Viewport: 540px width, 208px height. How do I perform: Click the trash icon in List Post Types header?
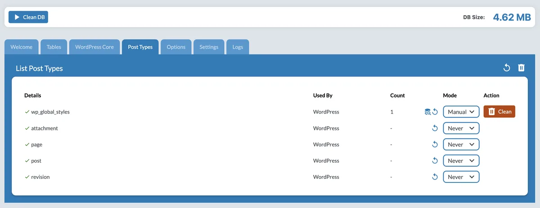521,68
